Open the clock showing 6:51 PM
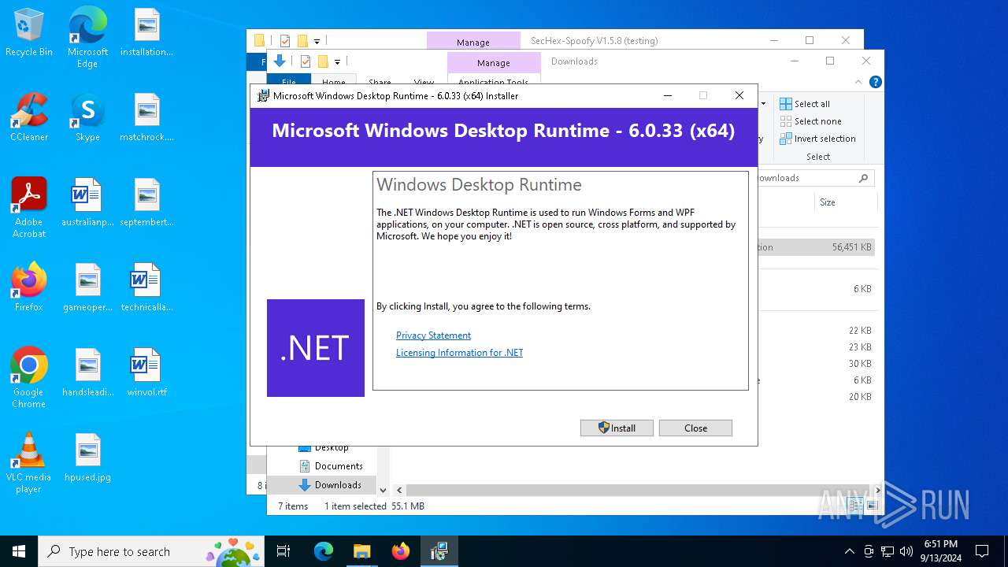This screenshot has height=567, width=1008. (941, 551)
